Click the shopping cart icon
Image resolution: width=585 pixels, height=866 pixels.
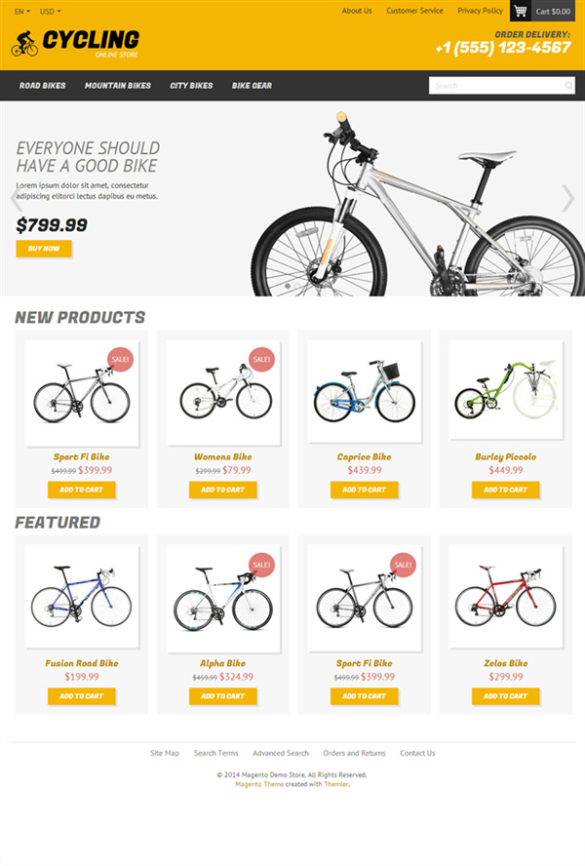tap(520, 11)
